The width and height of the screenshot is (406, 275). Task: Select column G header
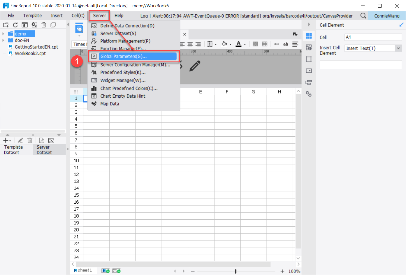[x=253, y=92]
